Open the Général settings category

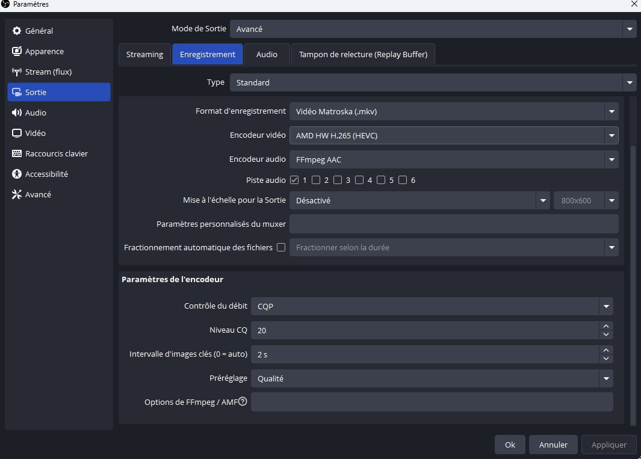tap(59, 31)
